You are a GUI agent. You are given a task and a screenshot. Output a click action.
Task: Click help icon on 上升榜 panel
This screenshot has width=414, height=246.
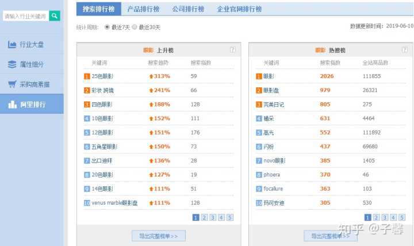coord(232,50)
